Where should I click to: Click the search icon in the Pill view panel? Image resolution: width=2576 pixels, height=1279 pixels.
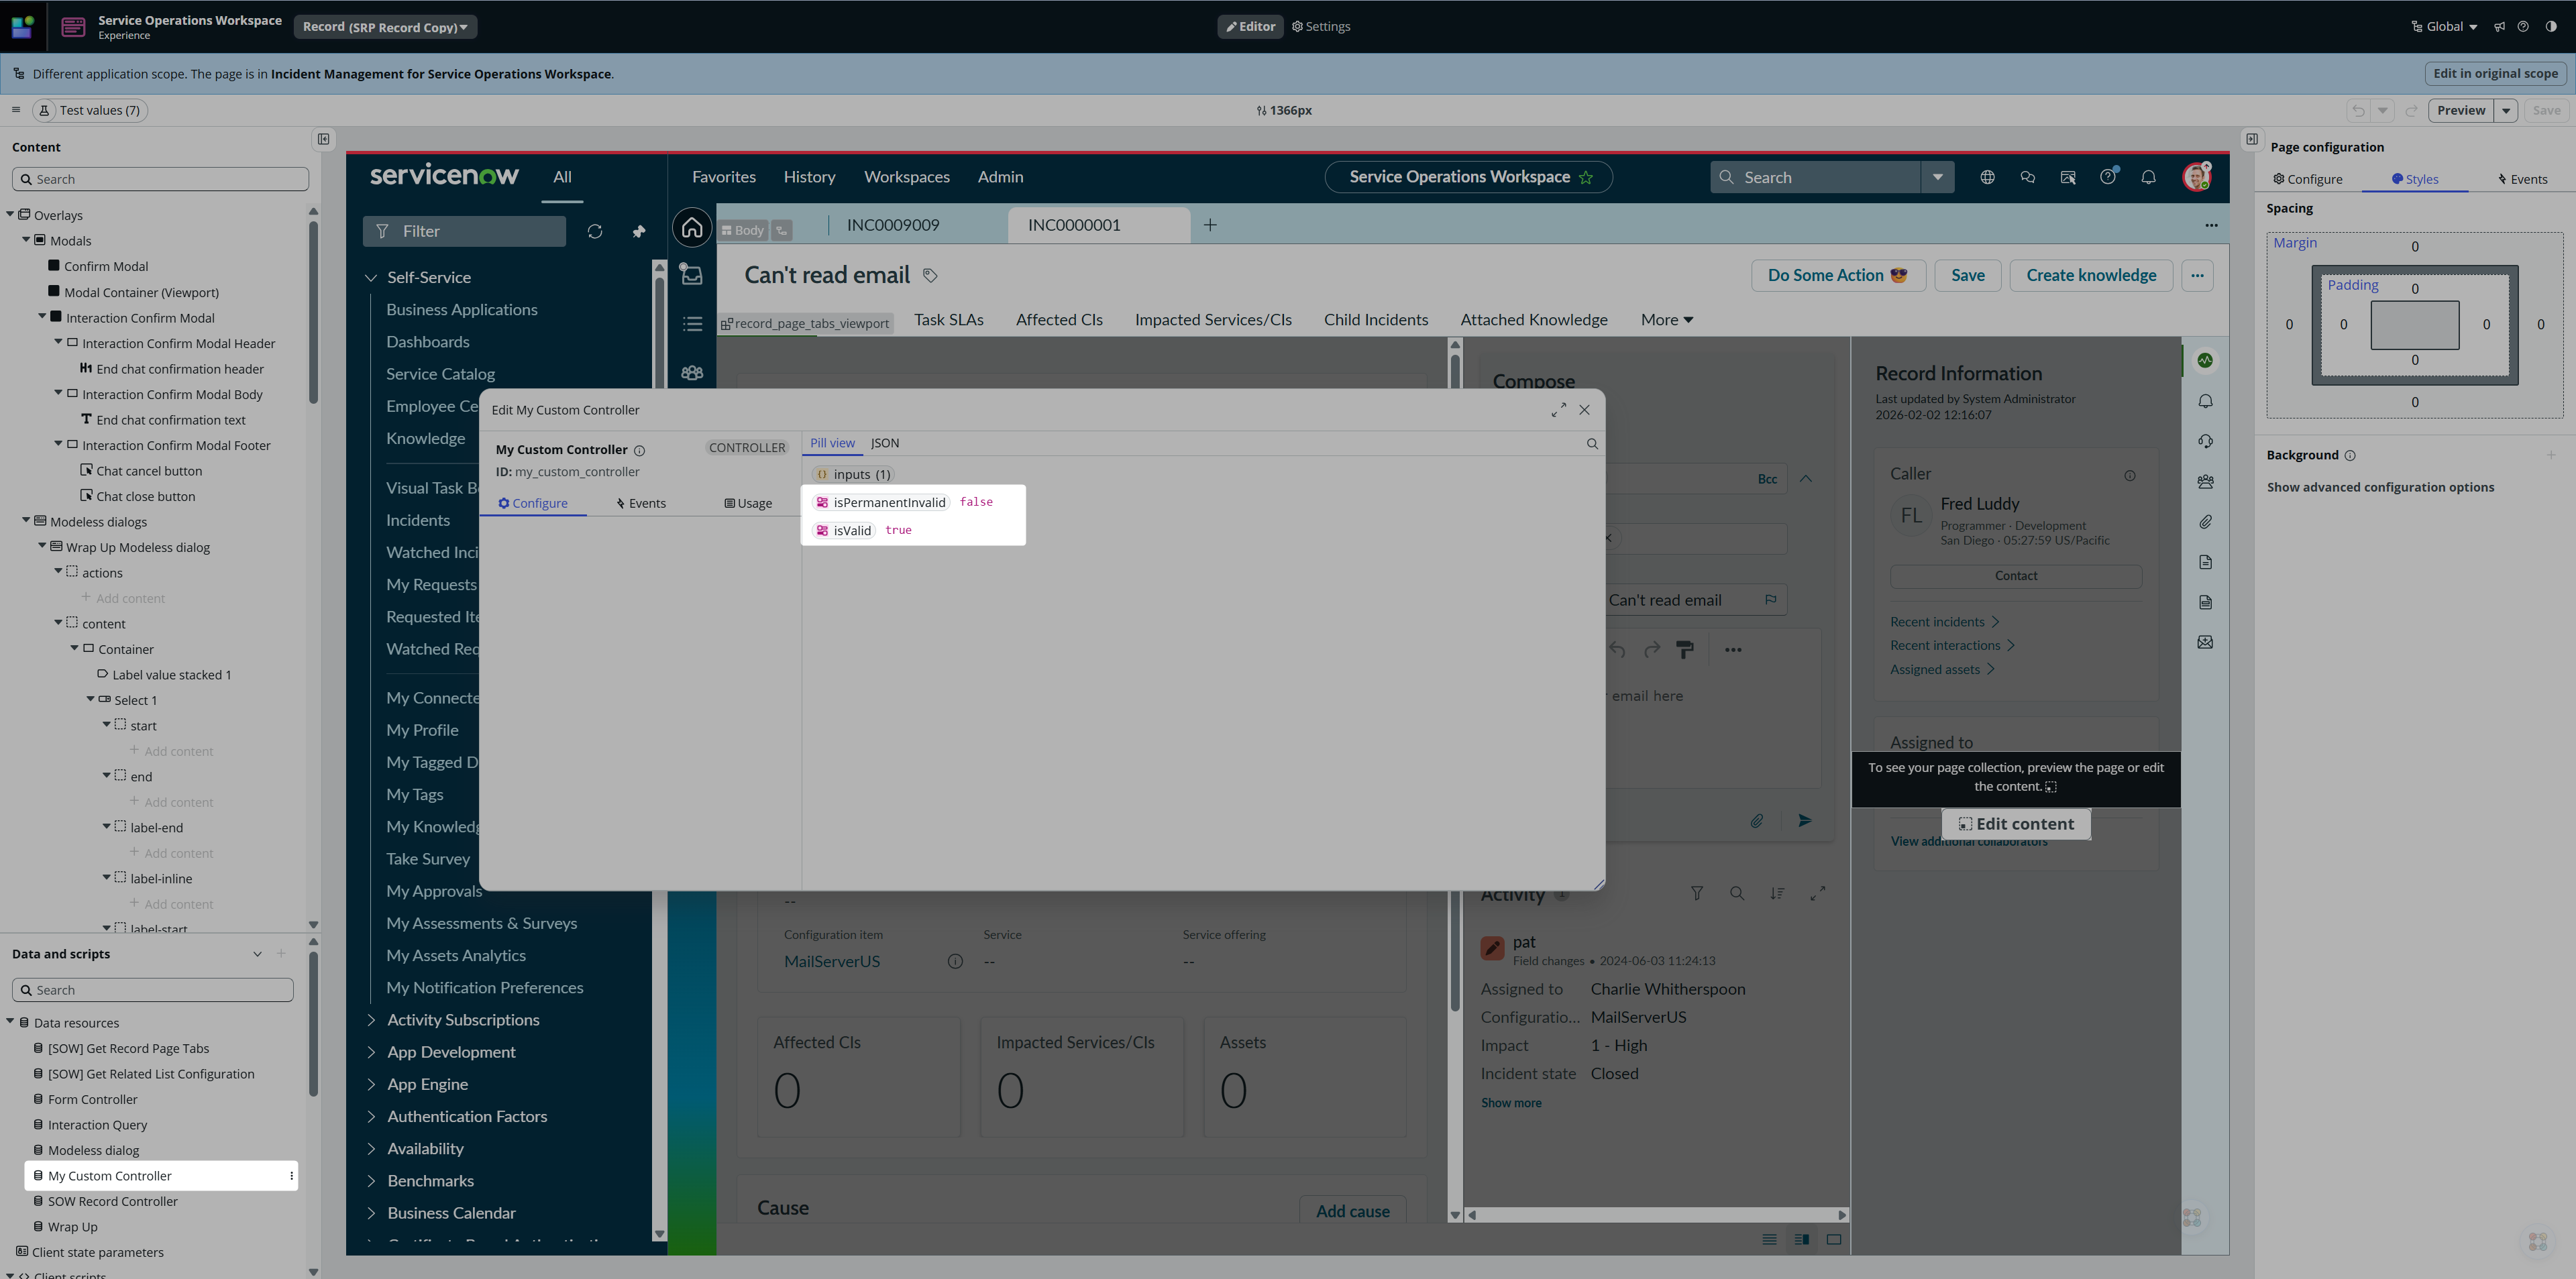(1592, 444)
